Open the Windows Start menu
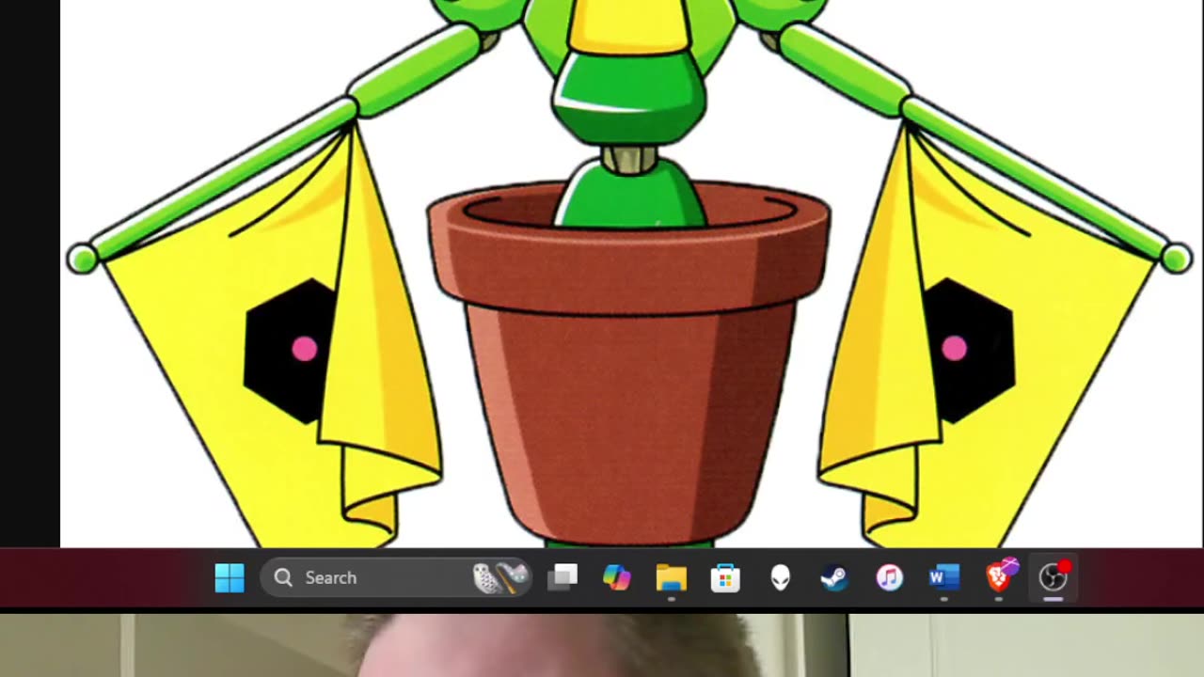The image size is (1204, 677). [x=230, y=578]
